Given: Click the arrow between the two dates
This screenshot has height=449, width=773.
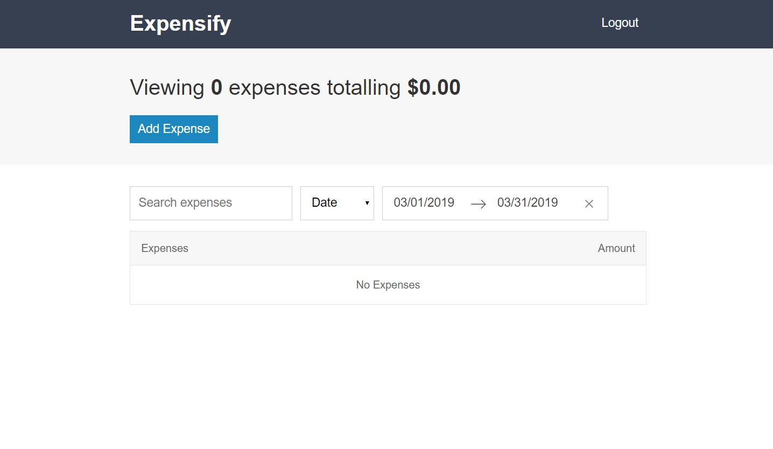Looking at the screenshot, I should [x=478, y=204].
